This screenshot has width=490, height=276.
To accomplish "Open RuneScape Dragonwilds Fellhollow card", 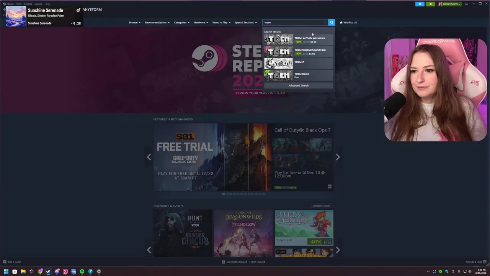I will [243, 233].
